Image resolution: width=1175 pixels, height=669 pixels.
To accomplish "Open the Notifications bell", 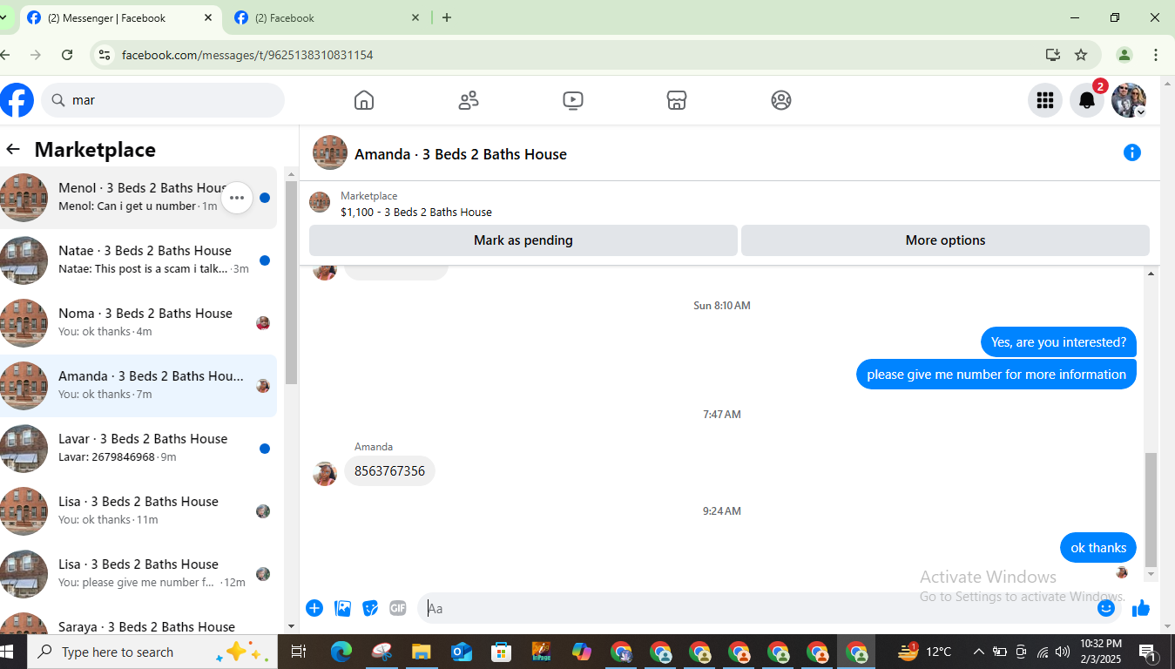I will 1087,100.
